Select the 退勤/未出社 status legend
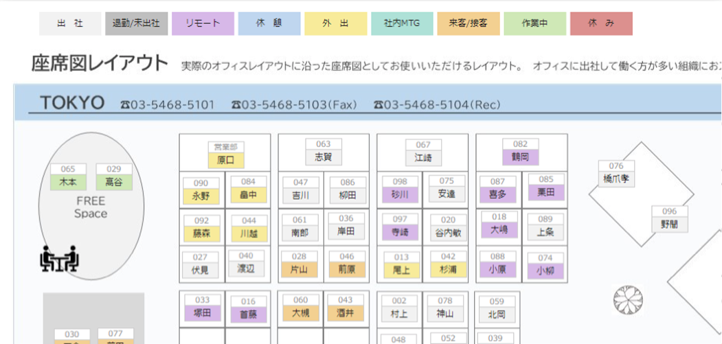The height and width of the screenshot is (344, 722). point(136,23)
